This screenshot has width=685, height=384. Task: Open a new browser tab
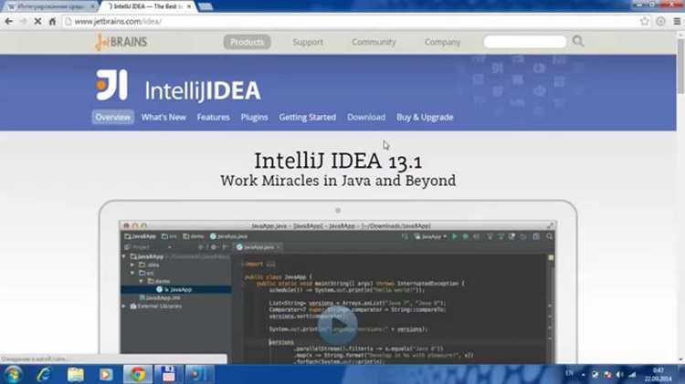click(205, 6)
